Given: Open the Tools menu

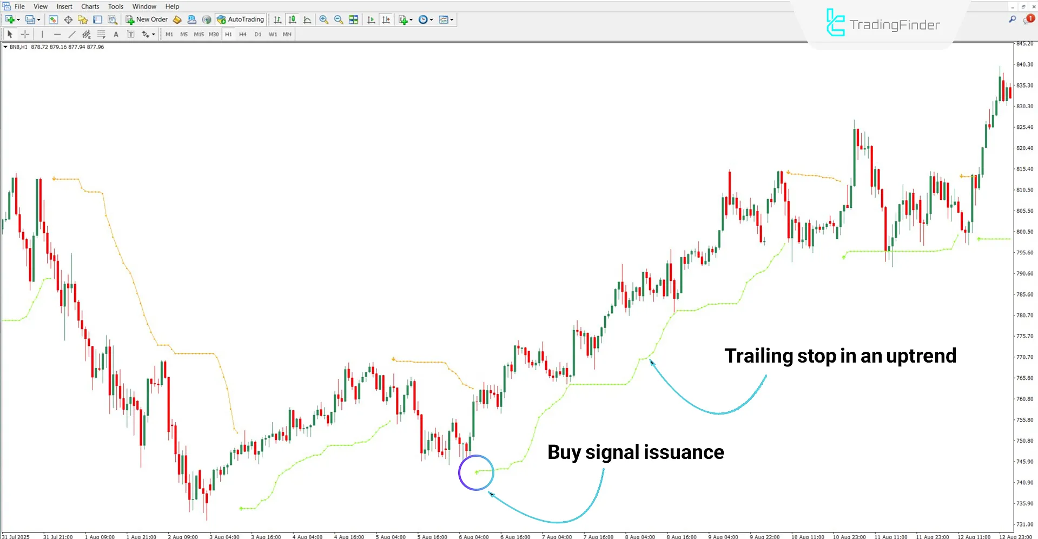Looking at the screenshot, I should [116, 6].
